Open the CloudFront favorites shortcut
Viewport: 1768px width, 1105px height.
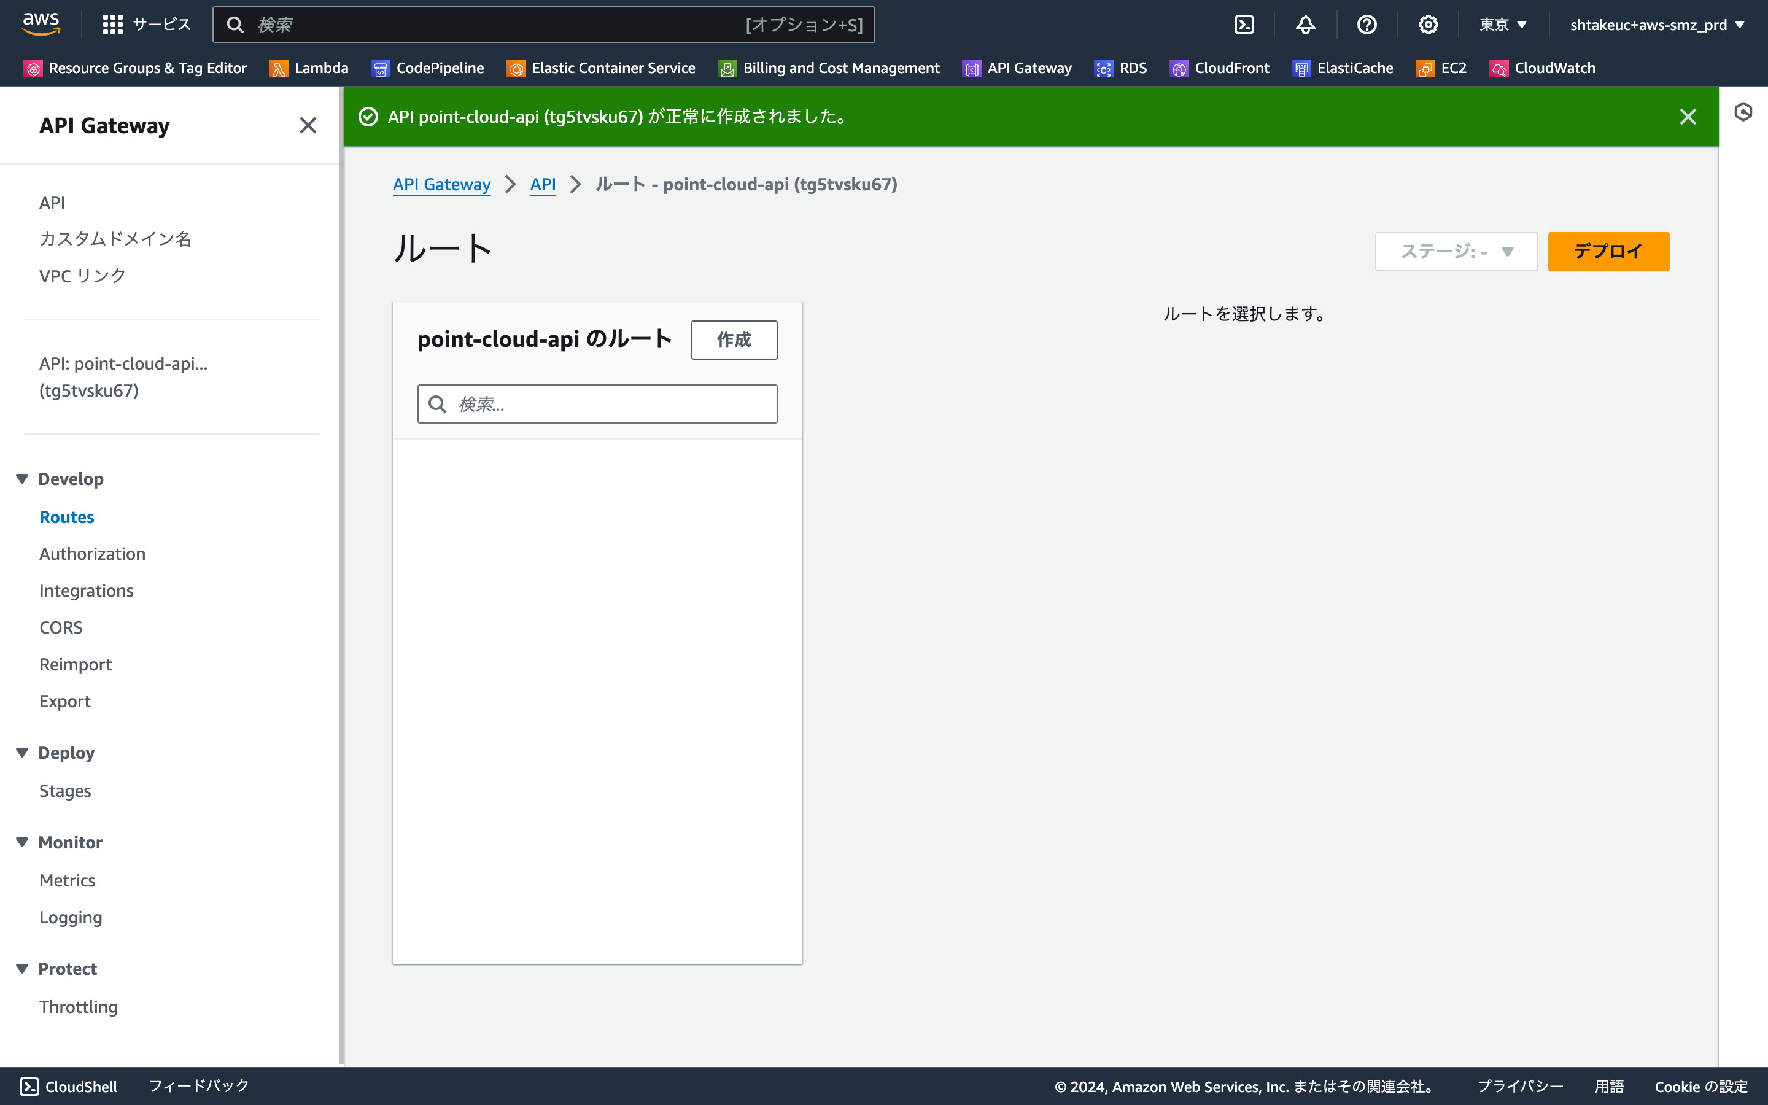point(1220,68)
